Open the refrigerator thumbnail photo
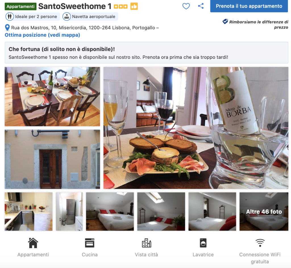Viewport: 291px width, 268px height. click(x=69, y=211)
